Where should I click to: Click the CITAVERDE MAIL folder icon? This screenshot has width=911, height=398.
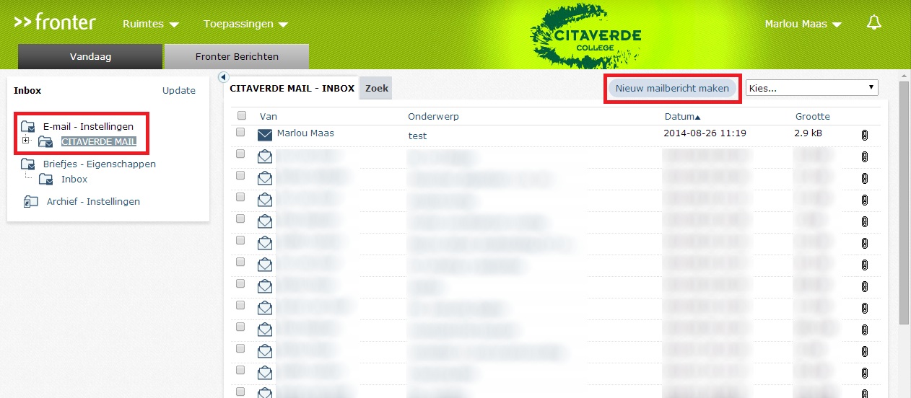coord(45,142)
